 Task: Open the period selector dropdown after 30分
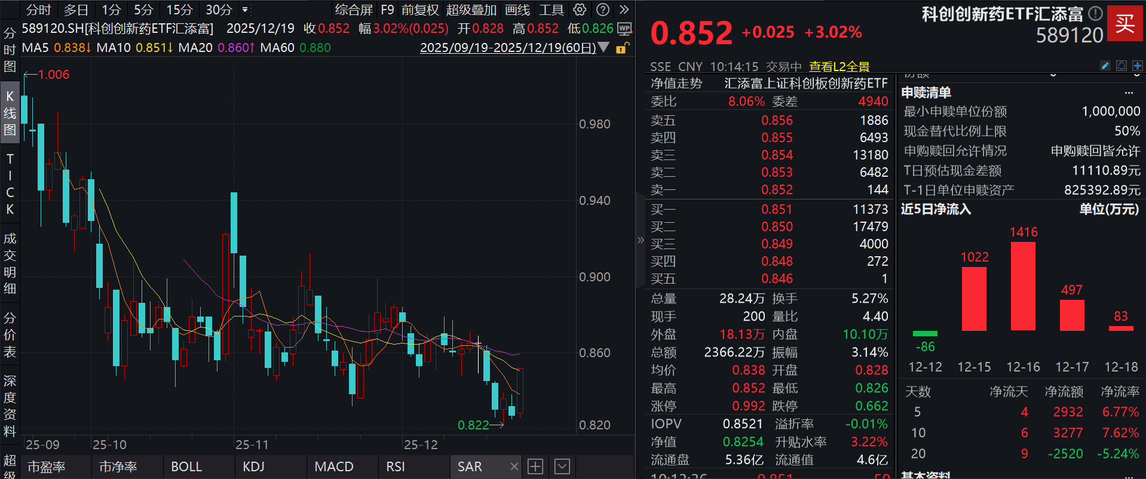[x=245, y=10]
